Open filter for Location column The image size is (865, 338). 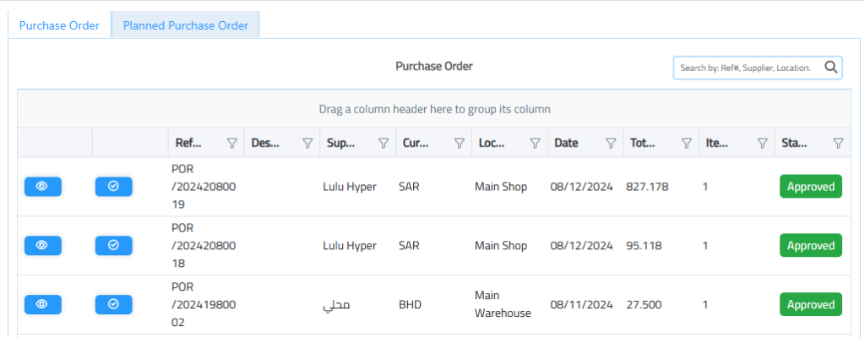[x=535, y=144]
